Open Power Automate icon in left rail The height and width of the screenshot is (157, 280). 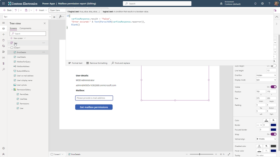click(3, 52)
